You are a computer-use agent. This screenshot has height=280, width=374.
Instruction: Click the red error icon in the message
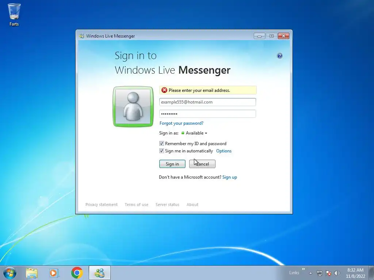click(164, 90)
